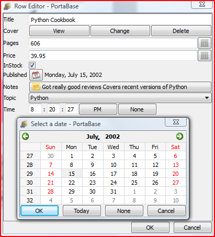This screenshot has width=215, height=237.
Task: Click the Price field showing 39.95
Action: pos(113,55)
